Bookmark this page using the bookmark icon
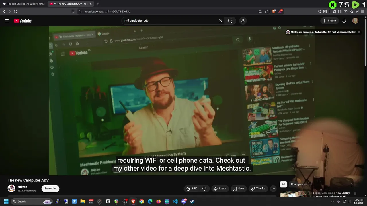The width and height of the screenshot is (367, 206). [73, 11]
